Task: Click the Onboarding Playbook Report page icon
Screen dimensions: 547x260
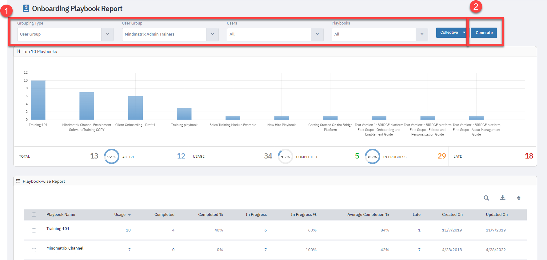Action: [26, 8]
